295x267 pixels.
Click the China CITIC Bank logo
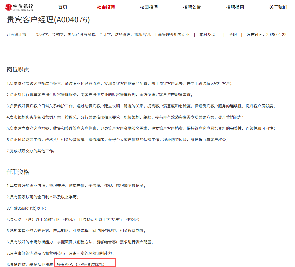(19, 7)
